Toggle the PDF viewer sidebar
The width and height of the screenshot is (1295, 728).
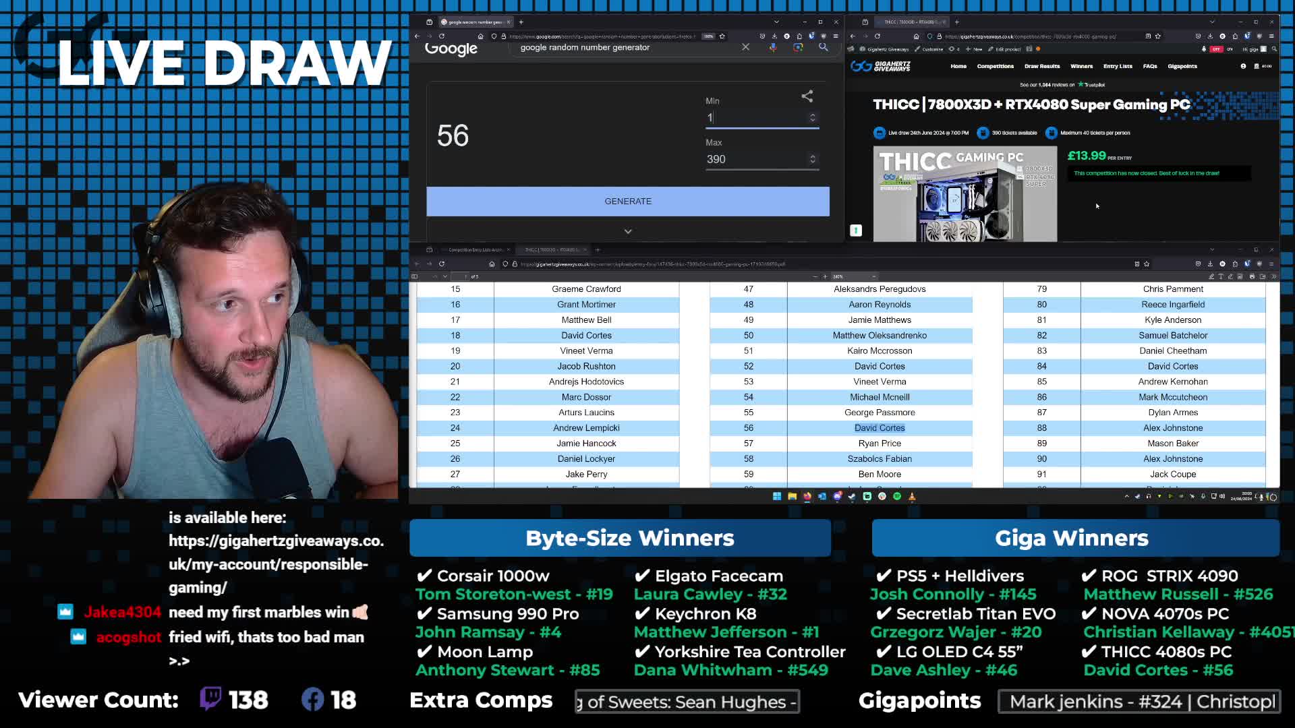415,276
